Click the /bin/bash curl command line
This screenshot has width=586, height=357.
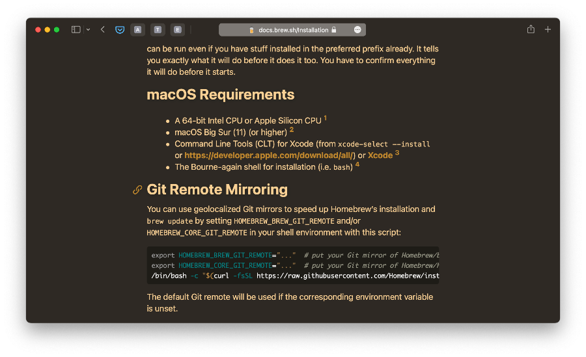click(x=295, y=276)
